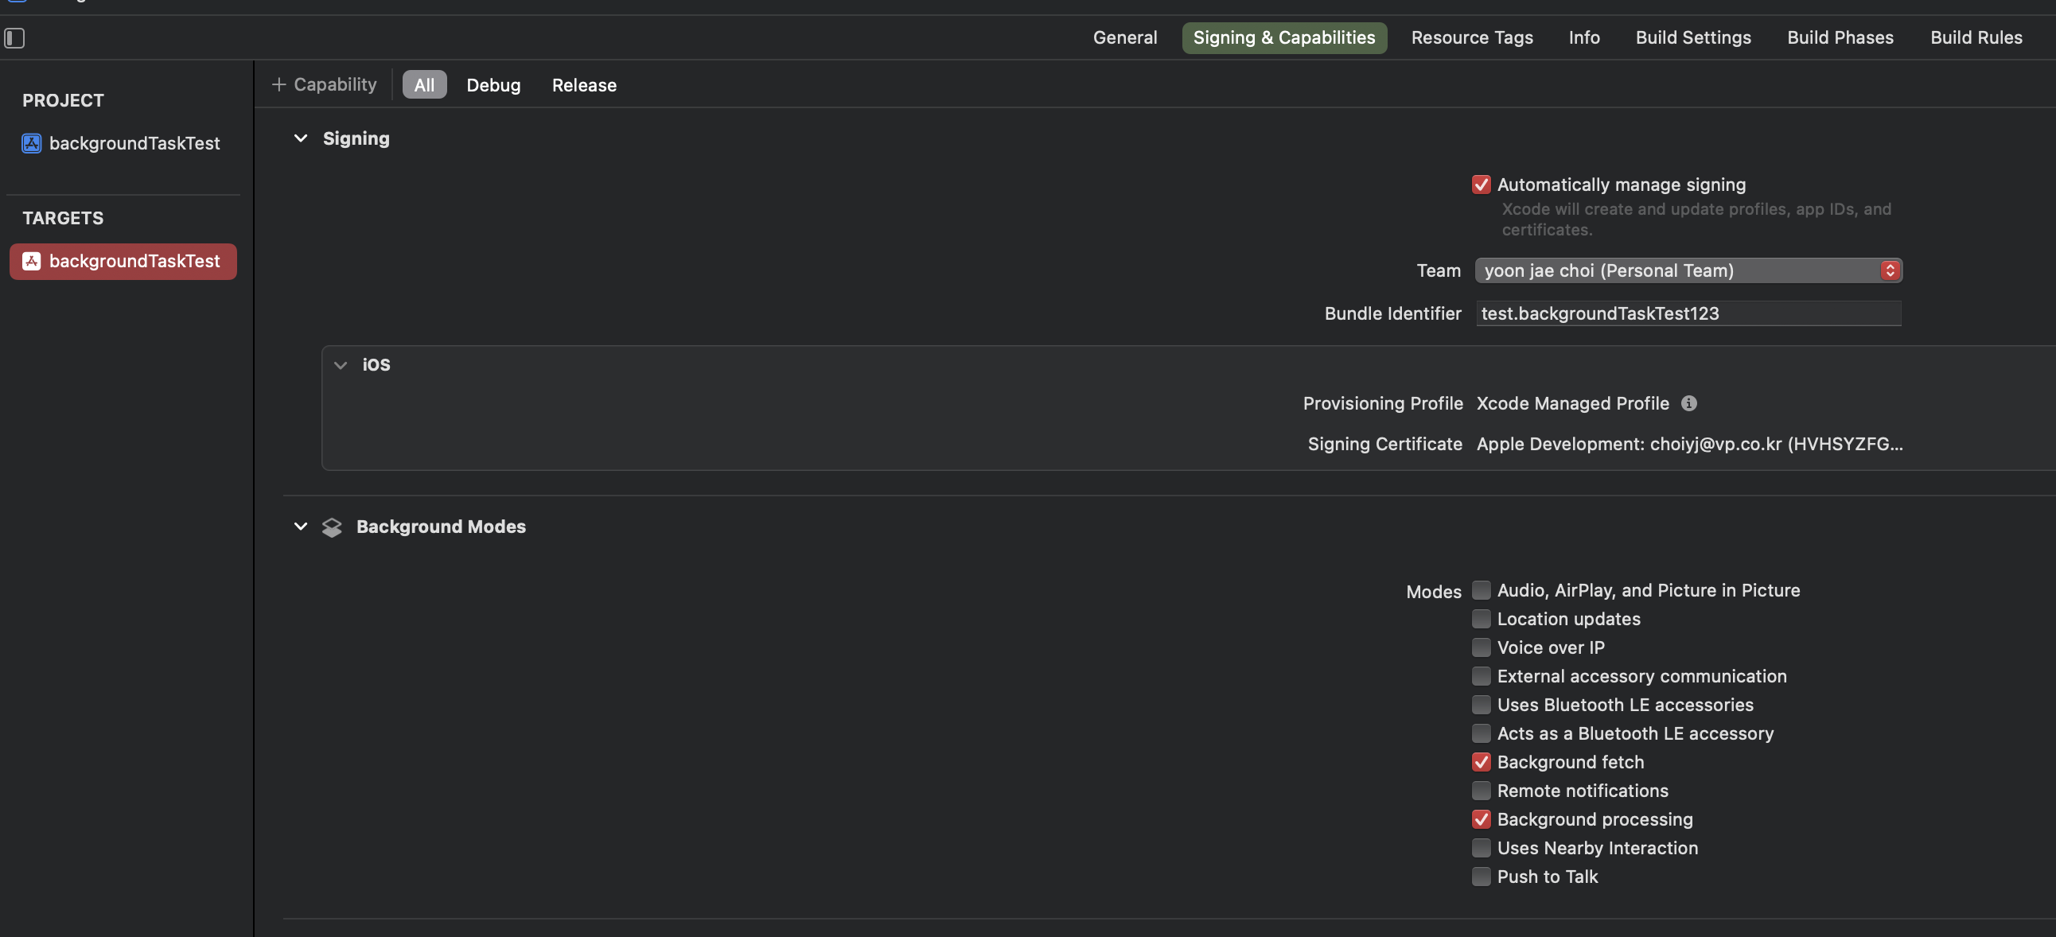Click the Bundle Identifier text field

pyautogui.click(x=1688, y=313)
